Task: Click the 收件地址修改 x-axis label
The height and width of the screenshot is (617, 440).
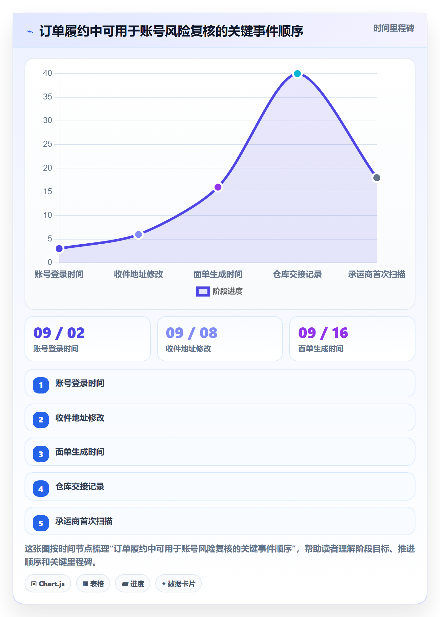Action: (x=139, y=275)
